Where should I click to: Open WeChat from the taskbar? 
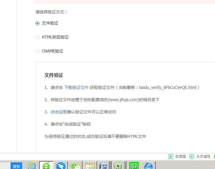click(75, 166)
